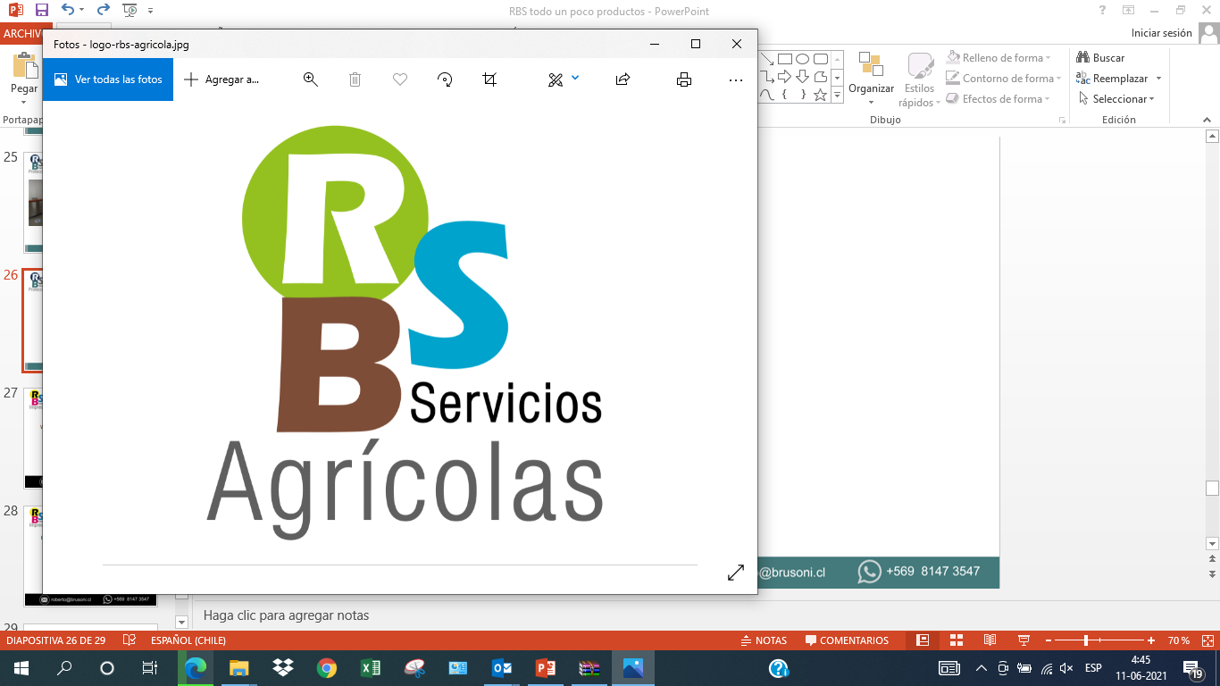
Task: Click Buscar in Edición group
Action: tap(1100, 58)
